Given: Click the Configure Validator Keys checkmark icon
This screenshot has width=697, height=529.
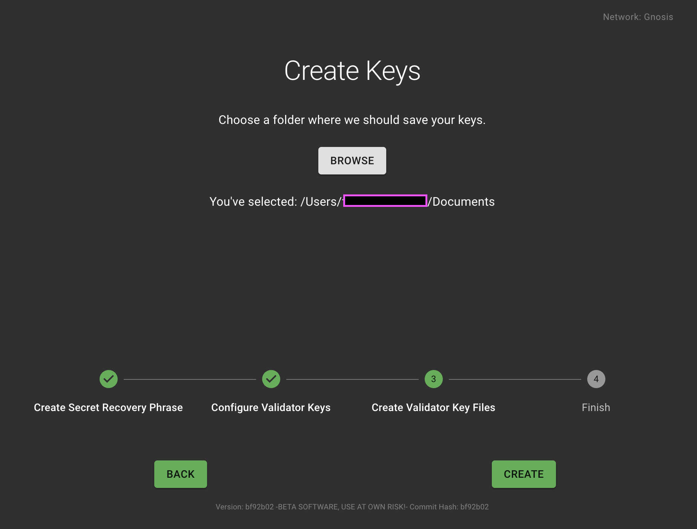Looking at the screenshot, I should (x=271, y=379).
